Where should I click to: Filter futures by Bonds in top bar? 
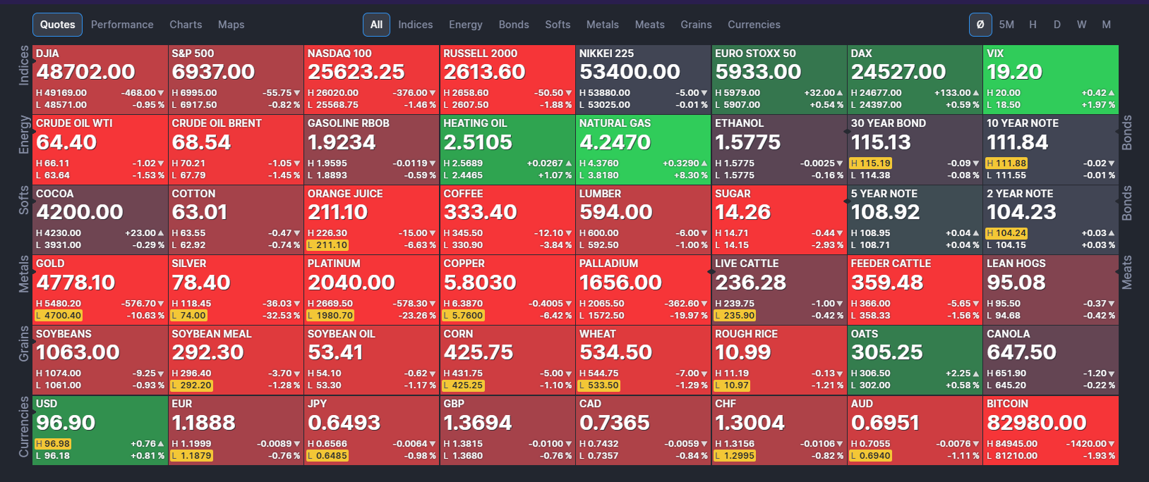pyautogui.click(x=514, y=25)
